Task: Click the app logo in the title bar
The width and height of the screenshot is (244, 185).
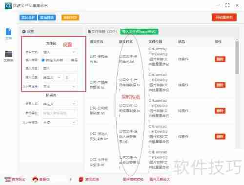Action: pyautogui.click(x=8, y=6)
